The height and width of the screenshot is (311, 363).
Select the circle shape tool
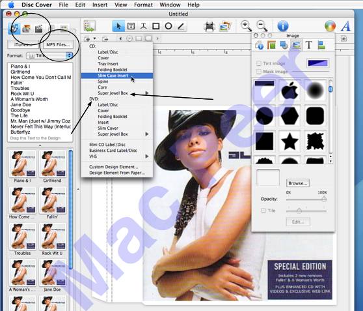click(168, 26)
